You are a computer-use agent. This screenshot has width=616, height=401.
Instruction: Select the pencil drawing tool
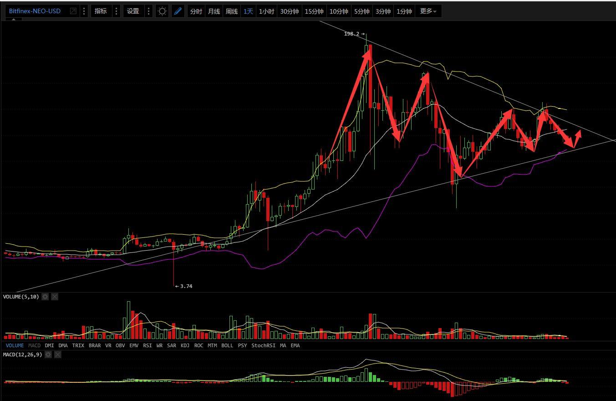click(x=178, y=11)
